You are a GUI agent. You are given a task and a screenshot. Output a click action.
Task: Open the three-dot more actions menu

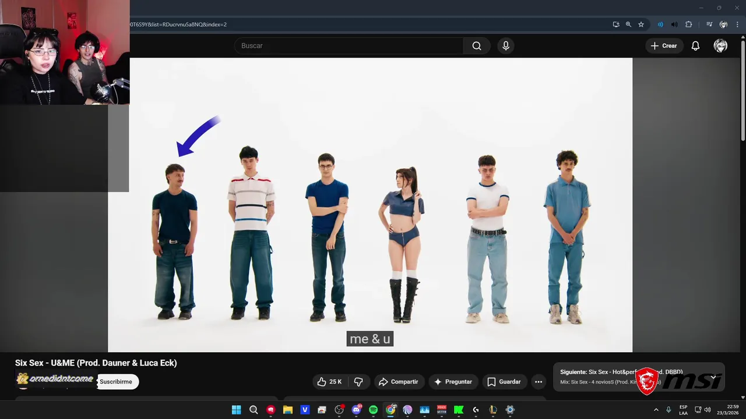(539, 382)
